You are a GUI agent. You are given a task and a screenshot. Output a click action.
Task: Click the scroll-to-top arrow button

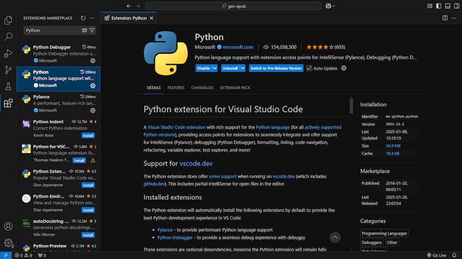point(335,237)
